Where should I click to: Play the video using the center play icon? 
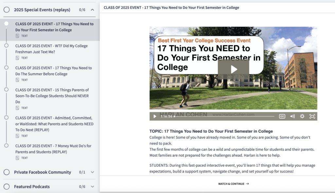[233, 69]
